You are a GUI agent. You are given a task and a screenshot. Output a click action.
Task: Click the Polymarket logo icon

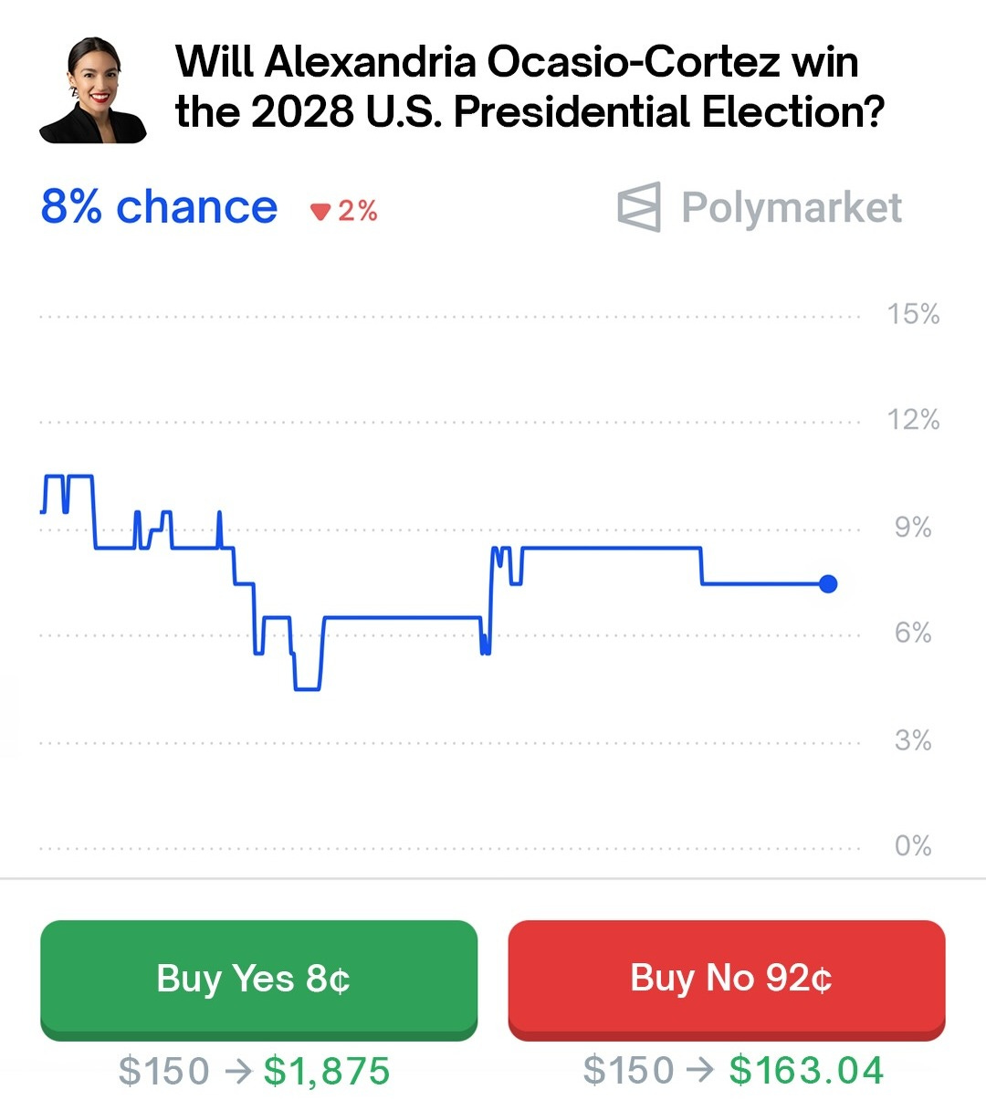(x=639, y=206)
